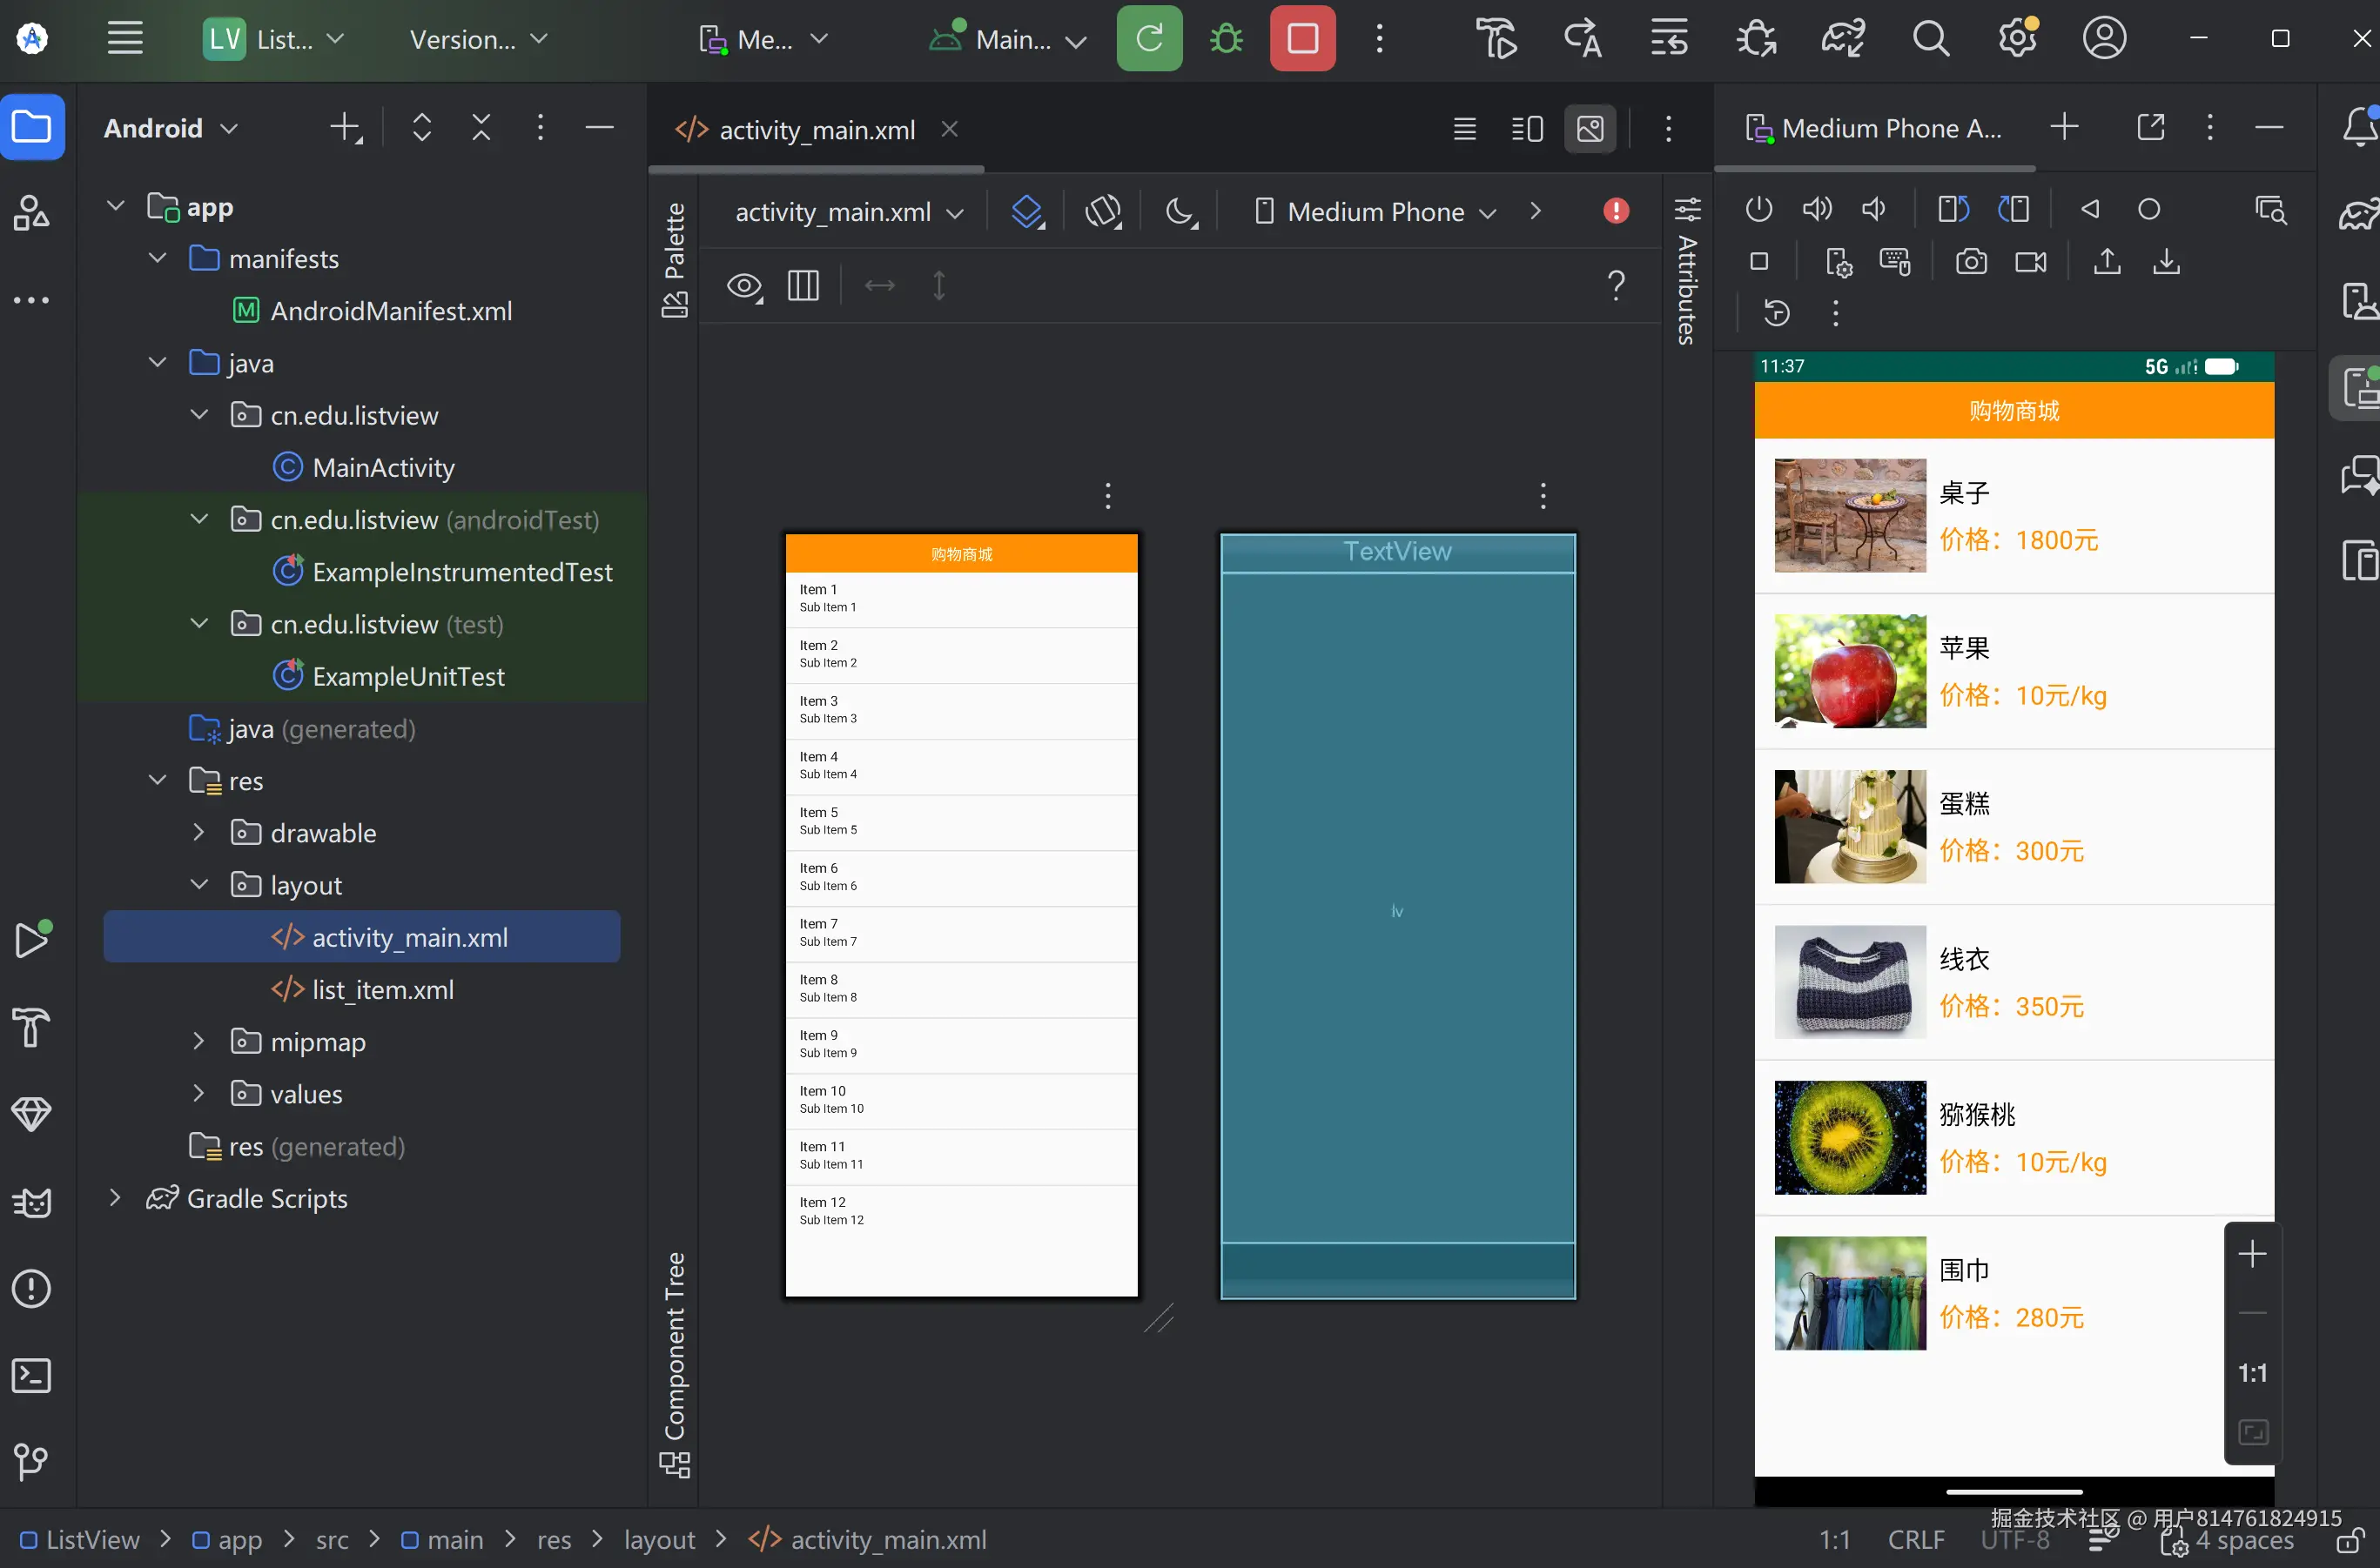The height and width of the screenshot is (1568, 2380).
Task: Open list_item.xml in the project tree
Action: click(x=382, y=989)
